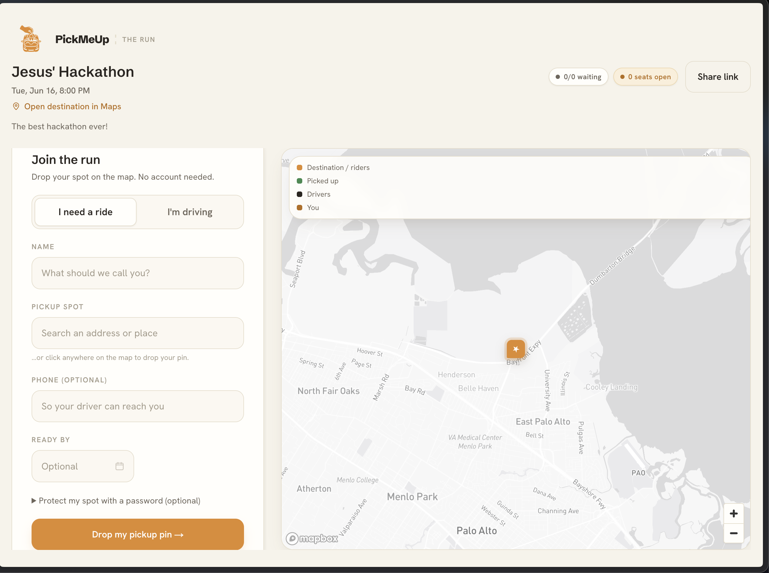The image size is (769, 573).
Task: Click the Picked up legend text
Action: pos(323,181)
